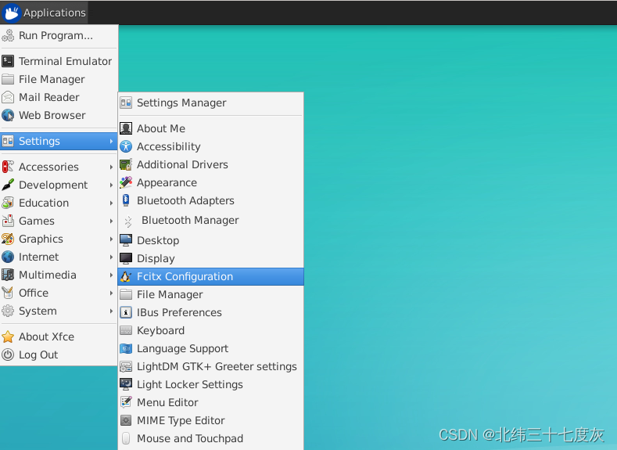This screenshot has height=450, width=617.
Task: Expand the System submenu arrow
Action: 111,311
